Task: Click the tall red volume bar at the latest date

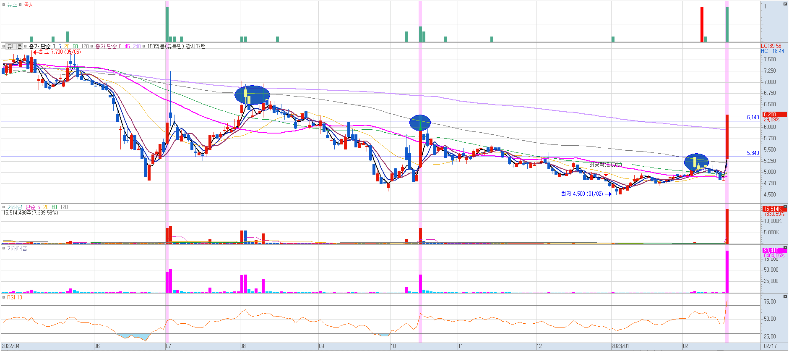Action: tap(727, 226)
